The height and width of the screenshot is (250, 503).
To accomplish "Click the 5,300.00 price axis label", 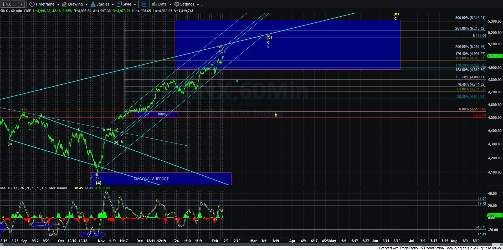I will point(495,21).
